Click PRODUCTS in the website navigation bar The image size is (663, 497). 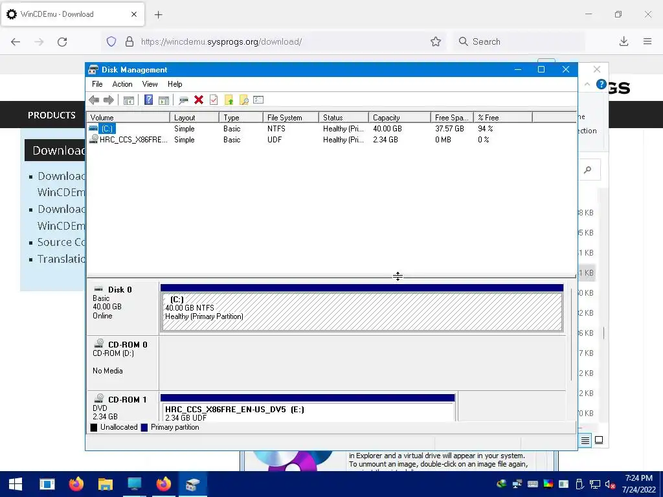52,115
